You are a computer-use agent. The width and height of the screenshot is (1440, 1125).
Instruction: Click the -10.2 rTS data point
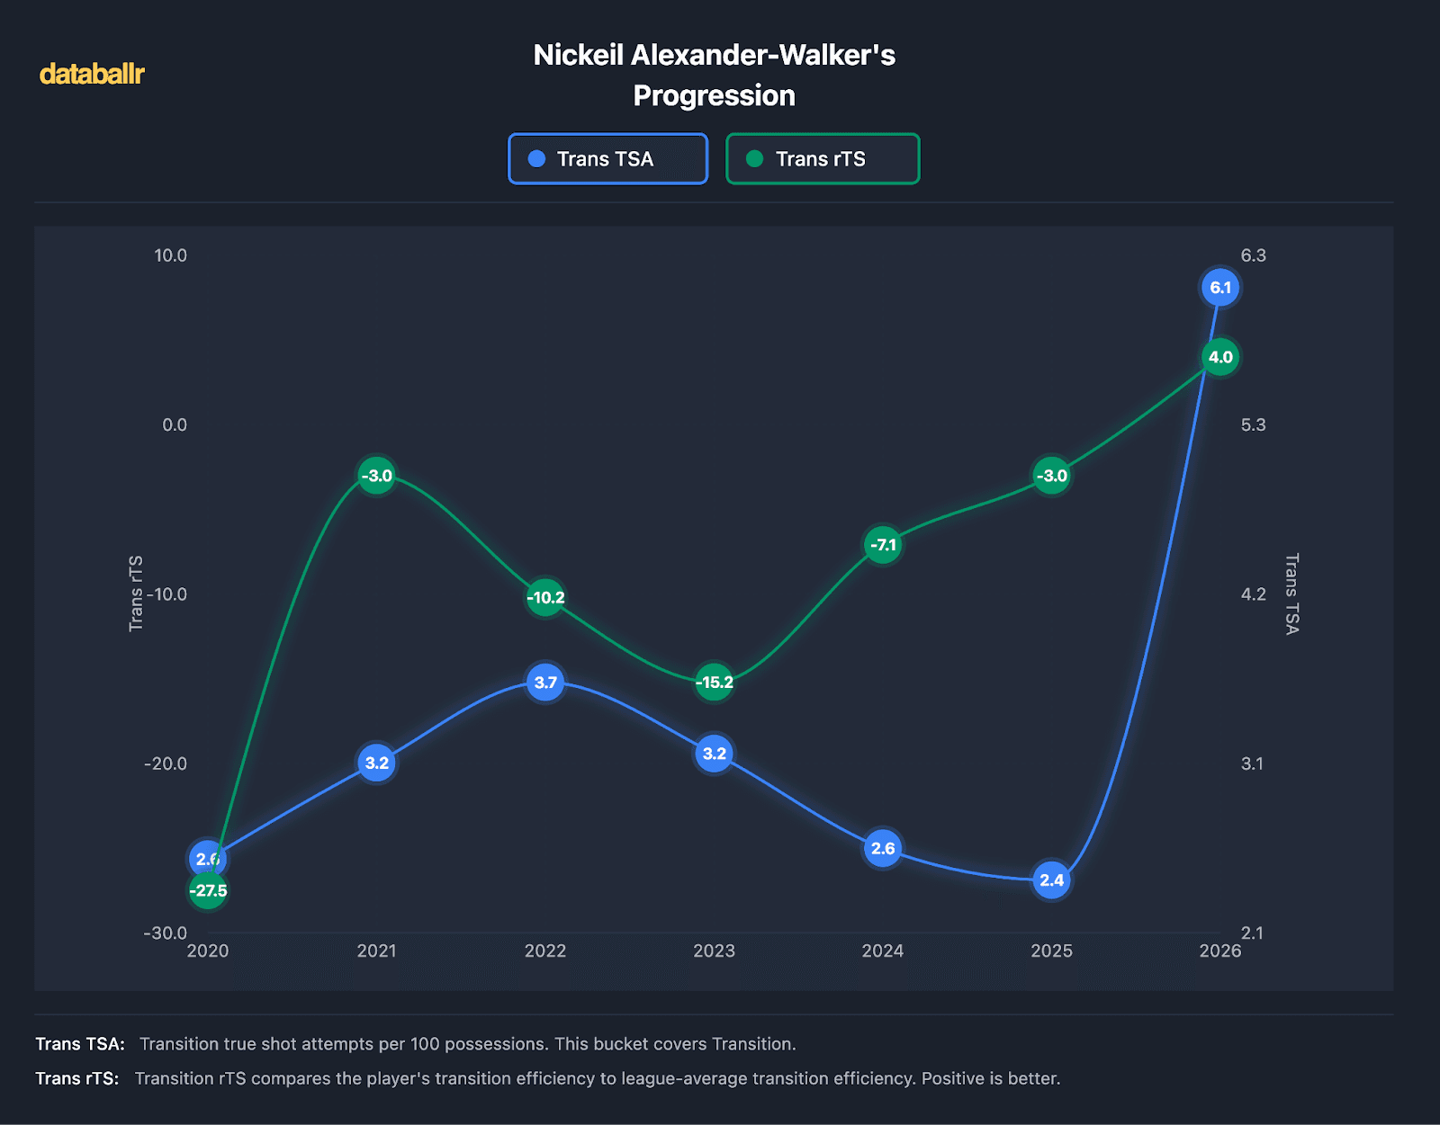tap(545, 597)
